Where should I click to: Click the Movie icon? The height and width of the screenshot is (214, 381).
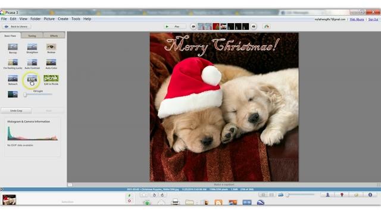tap(247, 202)
